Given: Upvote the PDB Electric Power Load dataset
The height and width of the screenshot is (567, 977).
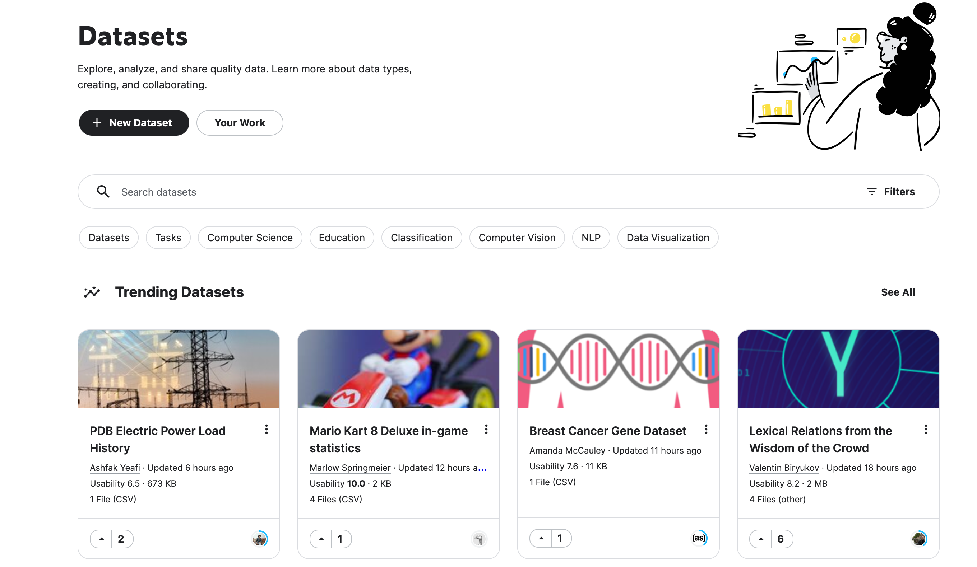Looking at the screenshot, I should click(x=102, y=539).
